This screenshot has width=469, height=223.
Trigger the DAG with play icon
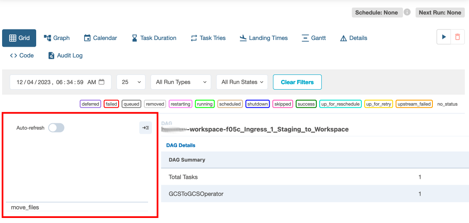444,37
